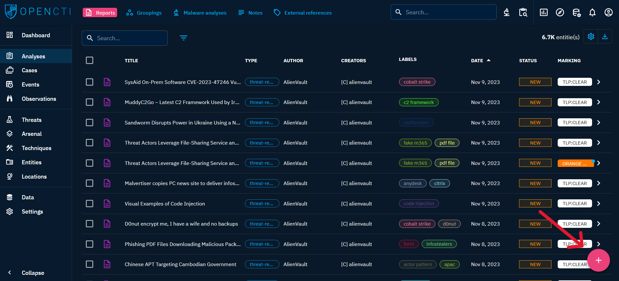The width and height of the screenshot is (619, 281).
Task: Check the Malvertiser copies PC news row checkbox
Action: point(90,183)
